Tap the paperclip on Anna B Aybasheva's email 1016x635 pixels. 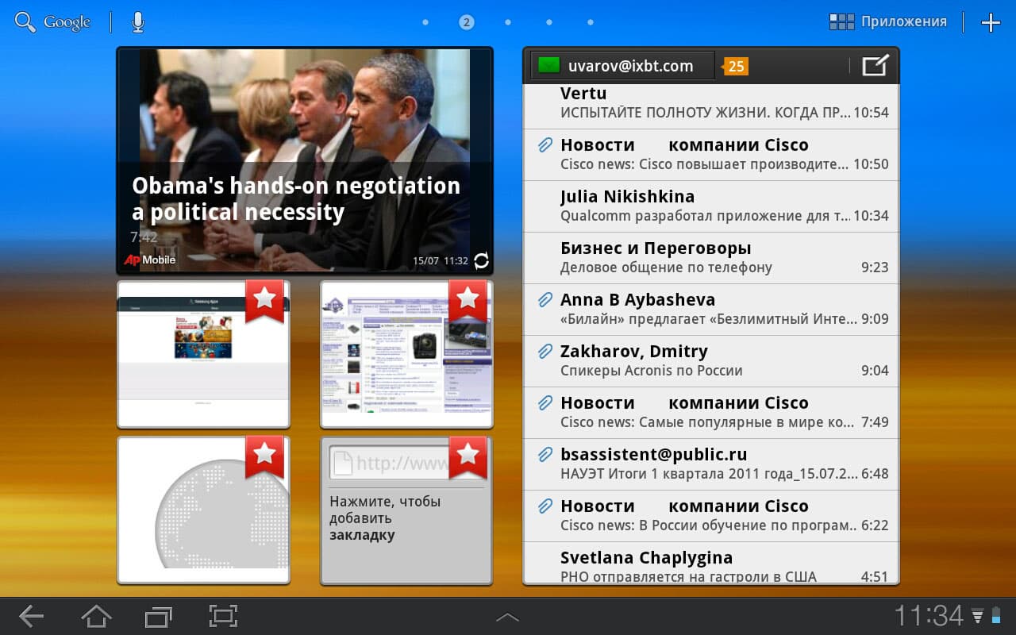point(545,299)
